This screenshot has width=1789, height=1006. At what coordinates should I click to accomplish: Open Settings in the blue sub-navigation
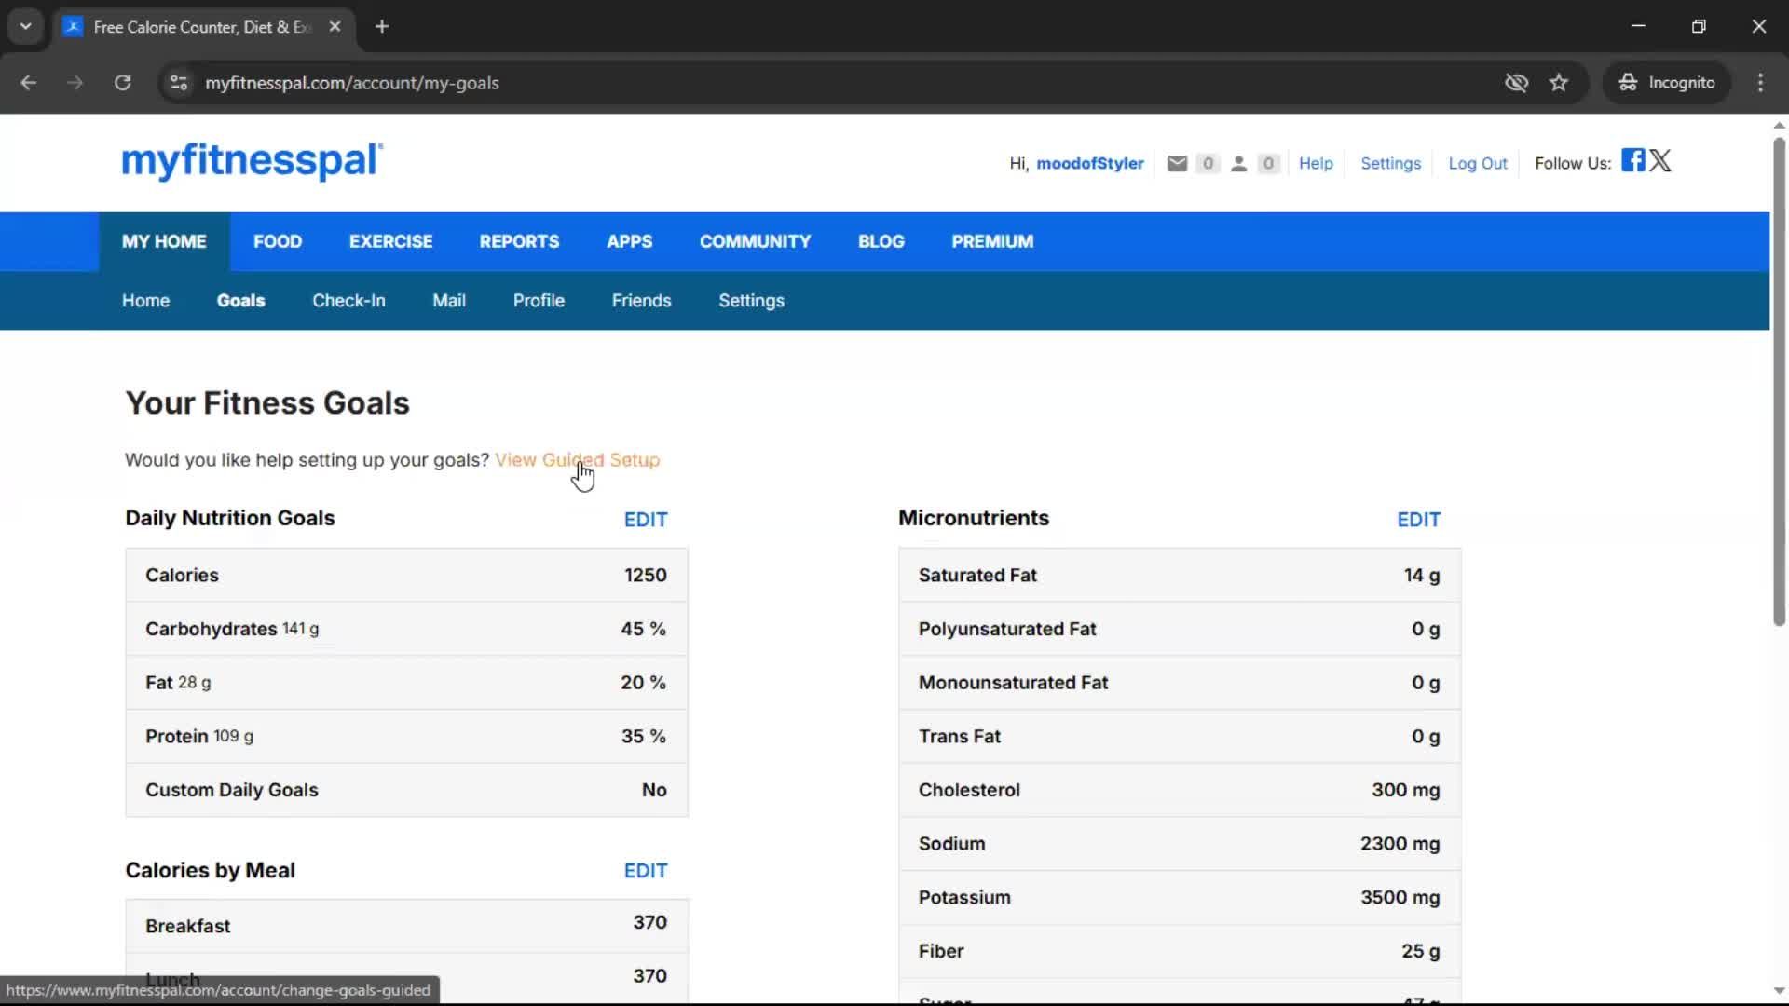[x=751, y=301]
